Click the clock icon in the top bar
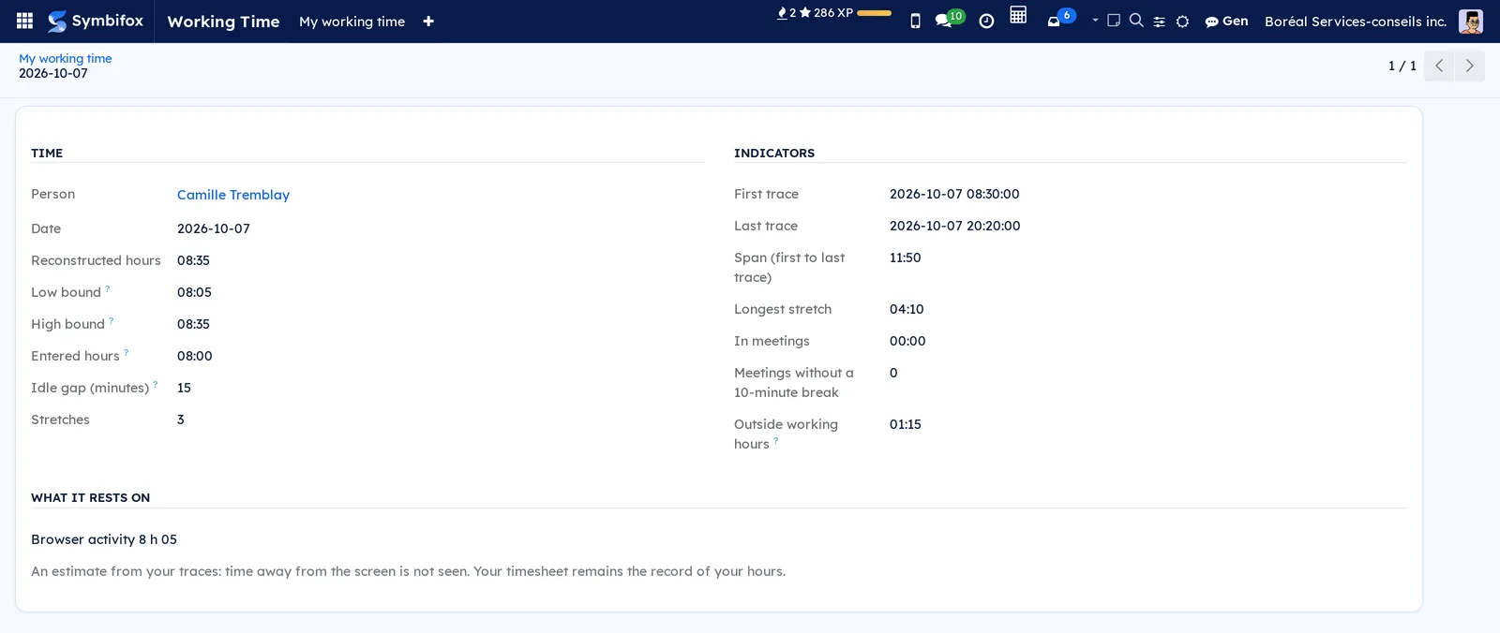 pyautogui.click(x=986, y=22)
